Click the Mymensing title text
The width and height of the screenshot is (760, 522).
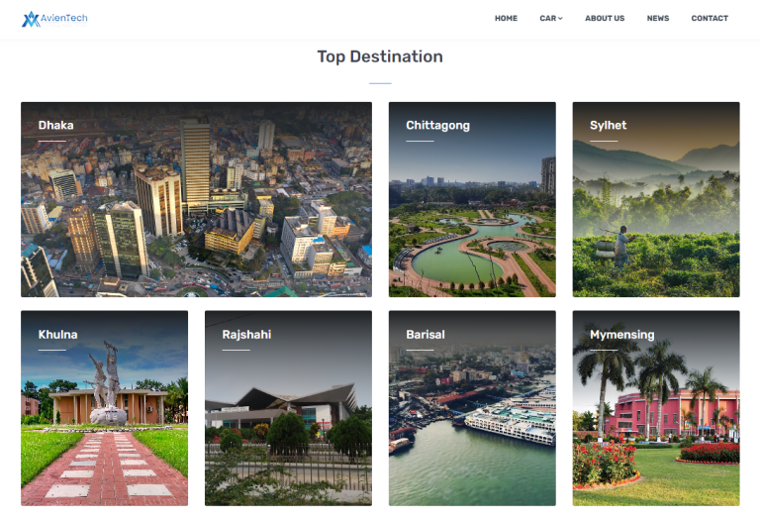tap(621, 335)
